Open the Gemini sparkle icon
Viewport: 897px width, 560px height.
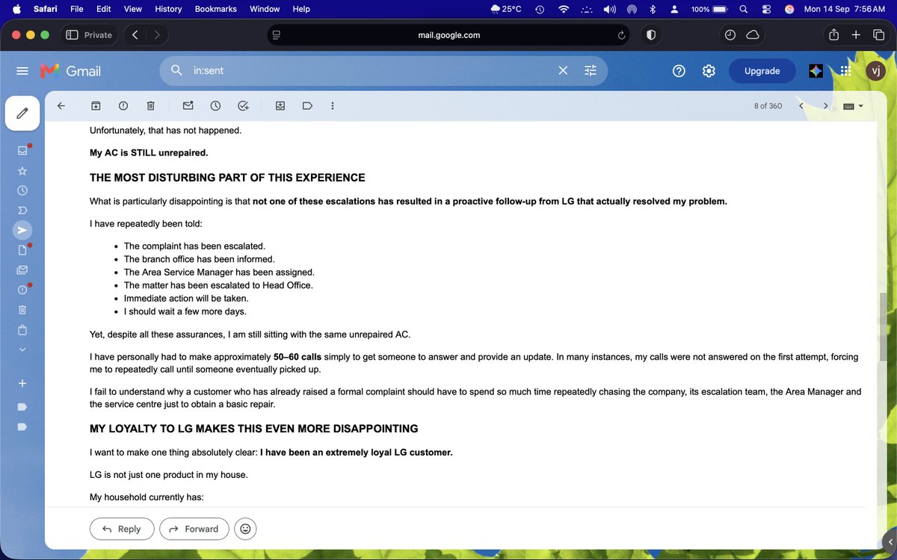tap(816, 71)
